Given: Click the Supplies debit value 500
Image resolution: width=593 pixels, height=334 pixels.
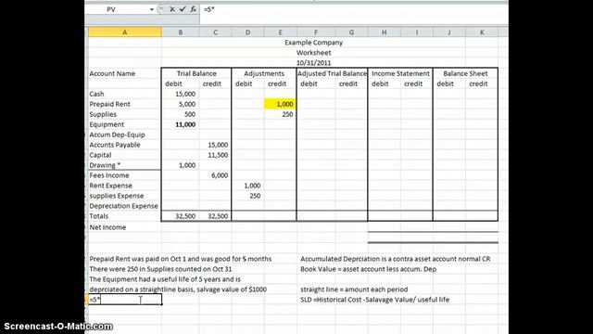Looking at the screenshot, I should coord(190,114).
